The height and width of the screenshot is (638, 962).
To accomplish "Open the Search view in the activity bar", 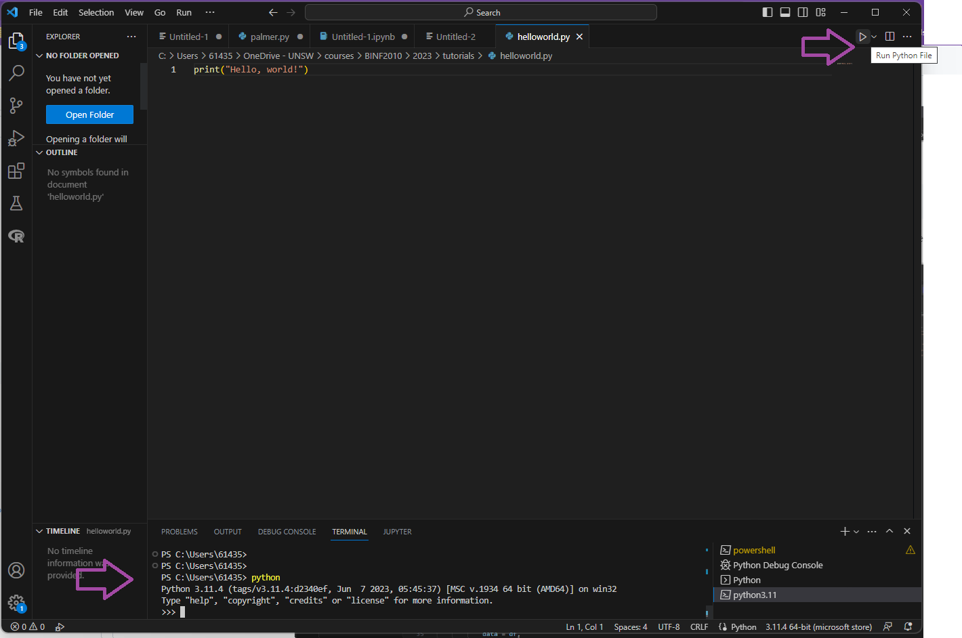I will coord(16,72).
